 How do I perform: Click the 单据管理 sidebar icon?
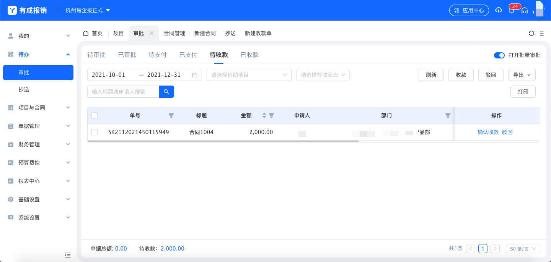(11, 126)
